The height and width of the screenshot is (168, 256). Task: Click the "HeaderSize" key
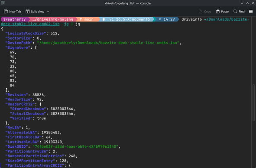(19, 100)
